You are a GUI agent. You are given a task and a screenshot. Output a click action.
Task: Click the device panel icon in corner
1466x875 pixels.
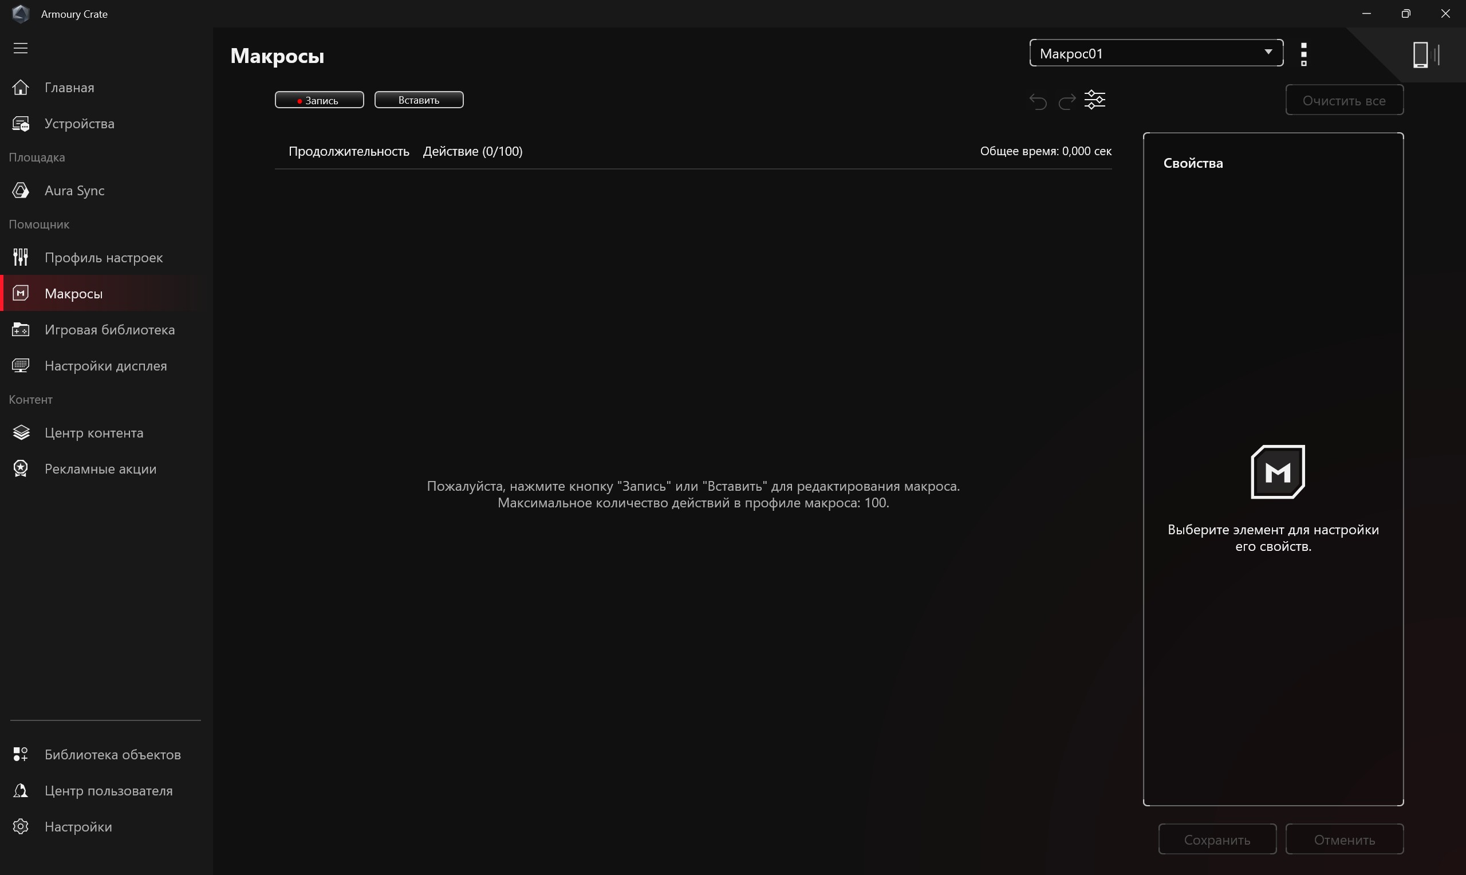coord(1426,55)
